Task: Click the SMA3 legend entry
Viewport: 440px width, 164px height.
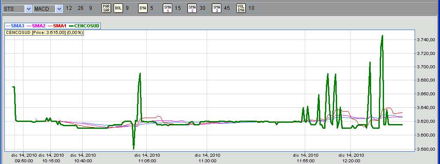Action: pos(15,26)
